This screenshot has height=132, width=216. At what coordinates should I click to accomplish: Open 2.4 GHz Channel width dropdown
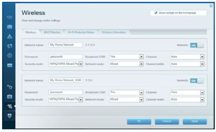(x=187, y=64)
